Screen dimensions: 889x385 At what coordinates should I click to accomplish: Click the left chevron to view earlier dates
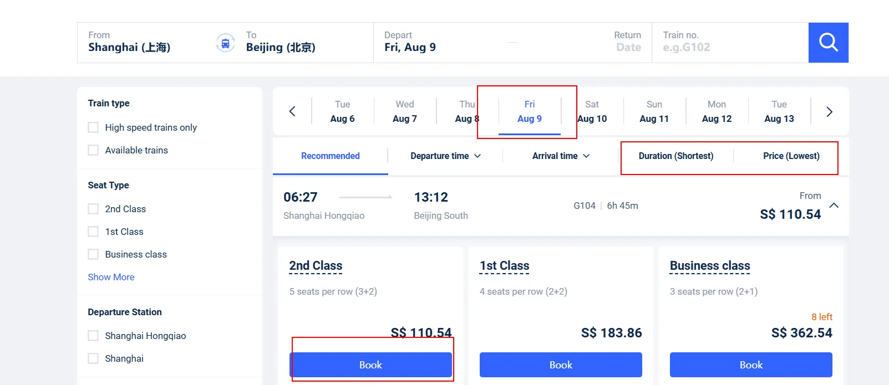click(x=293, y=111)
